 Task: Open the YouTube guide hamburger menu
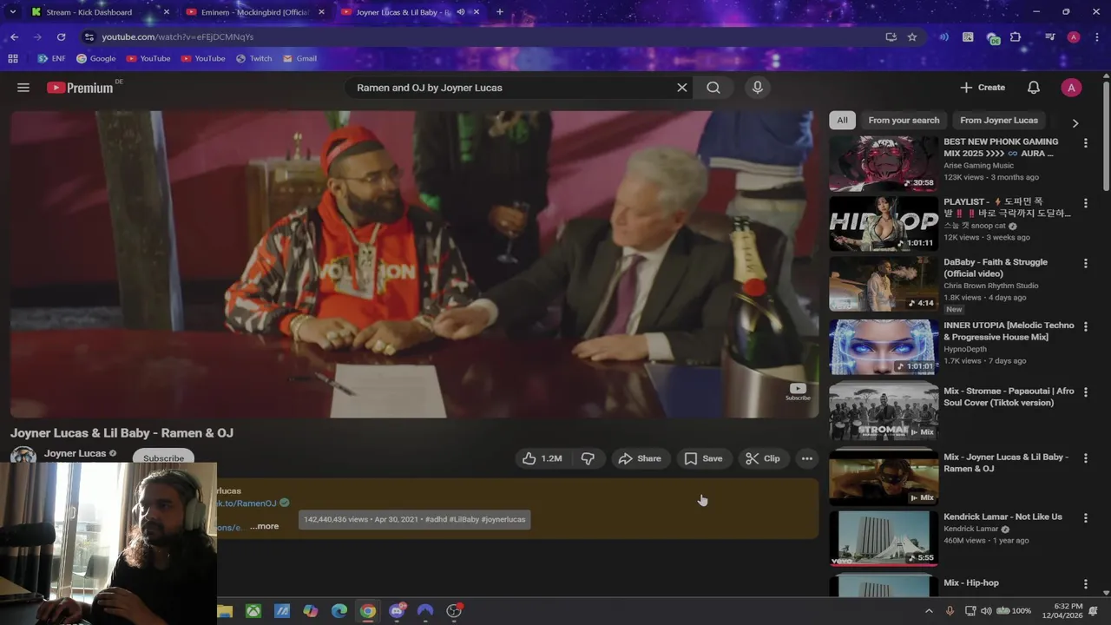click(x=23, y=88)
